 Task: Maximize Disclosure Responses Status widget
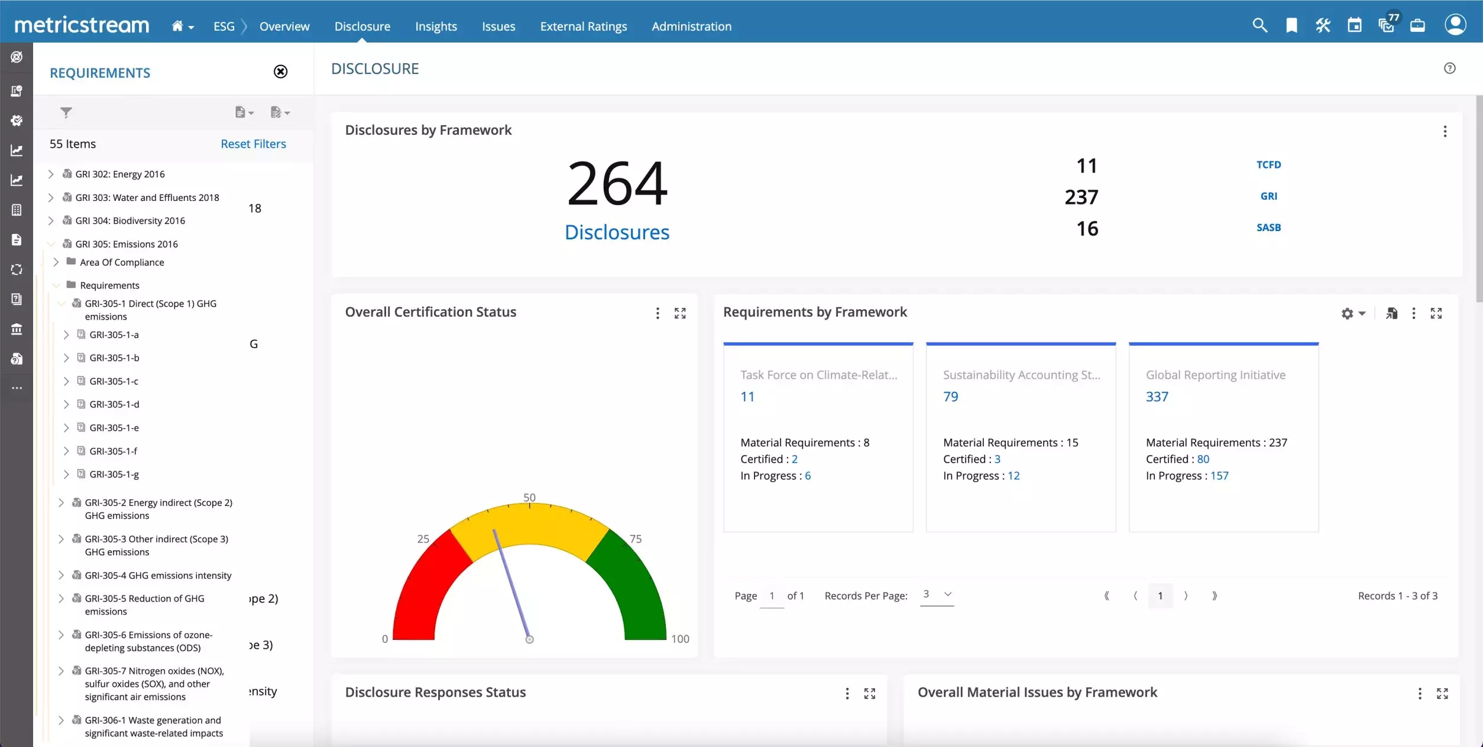[869, 693]
